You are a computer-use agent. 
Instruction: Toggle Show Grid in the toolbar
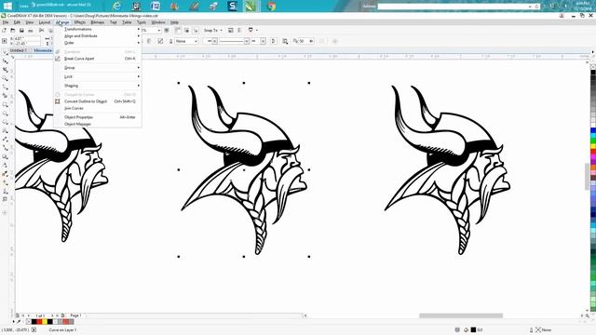tap(186, 31)
